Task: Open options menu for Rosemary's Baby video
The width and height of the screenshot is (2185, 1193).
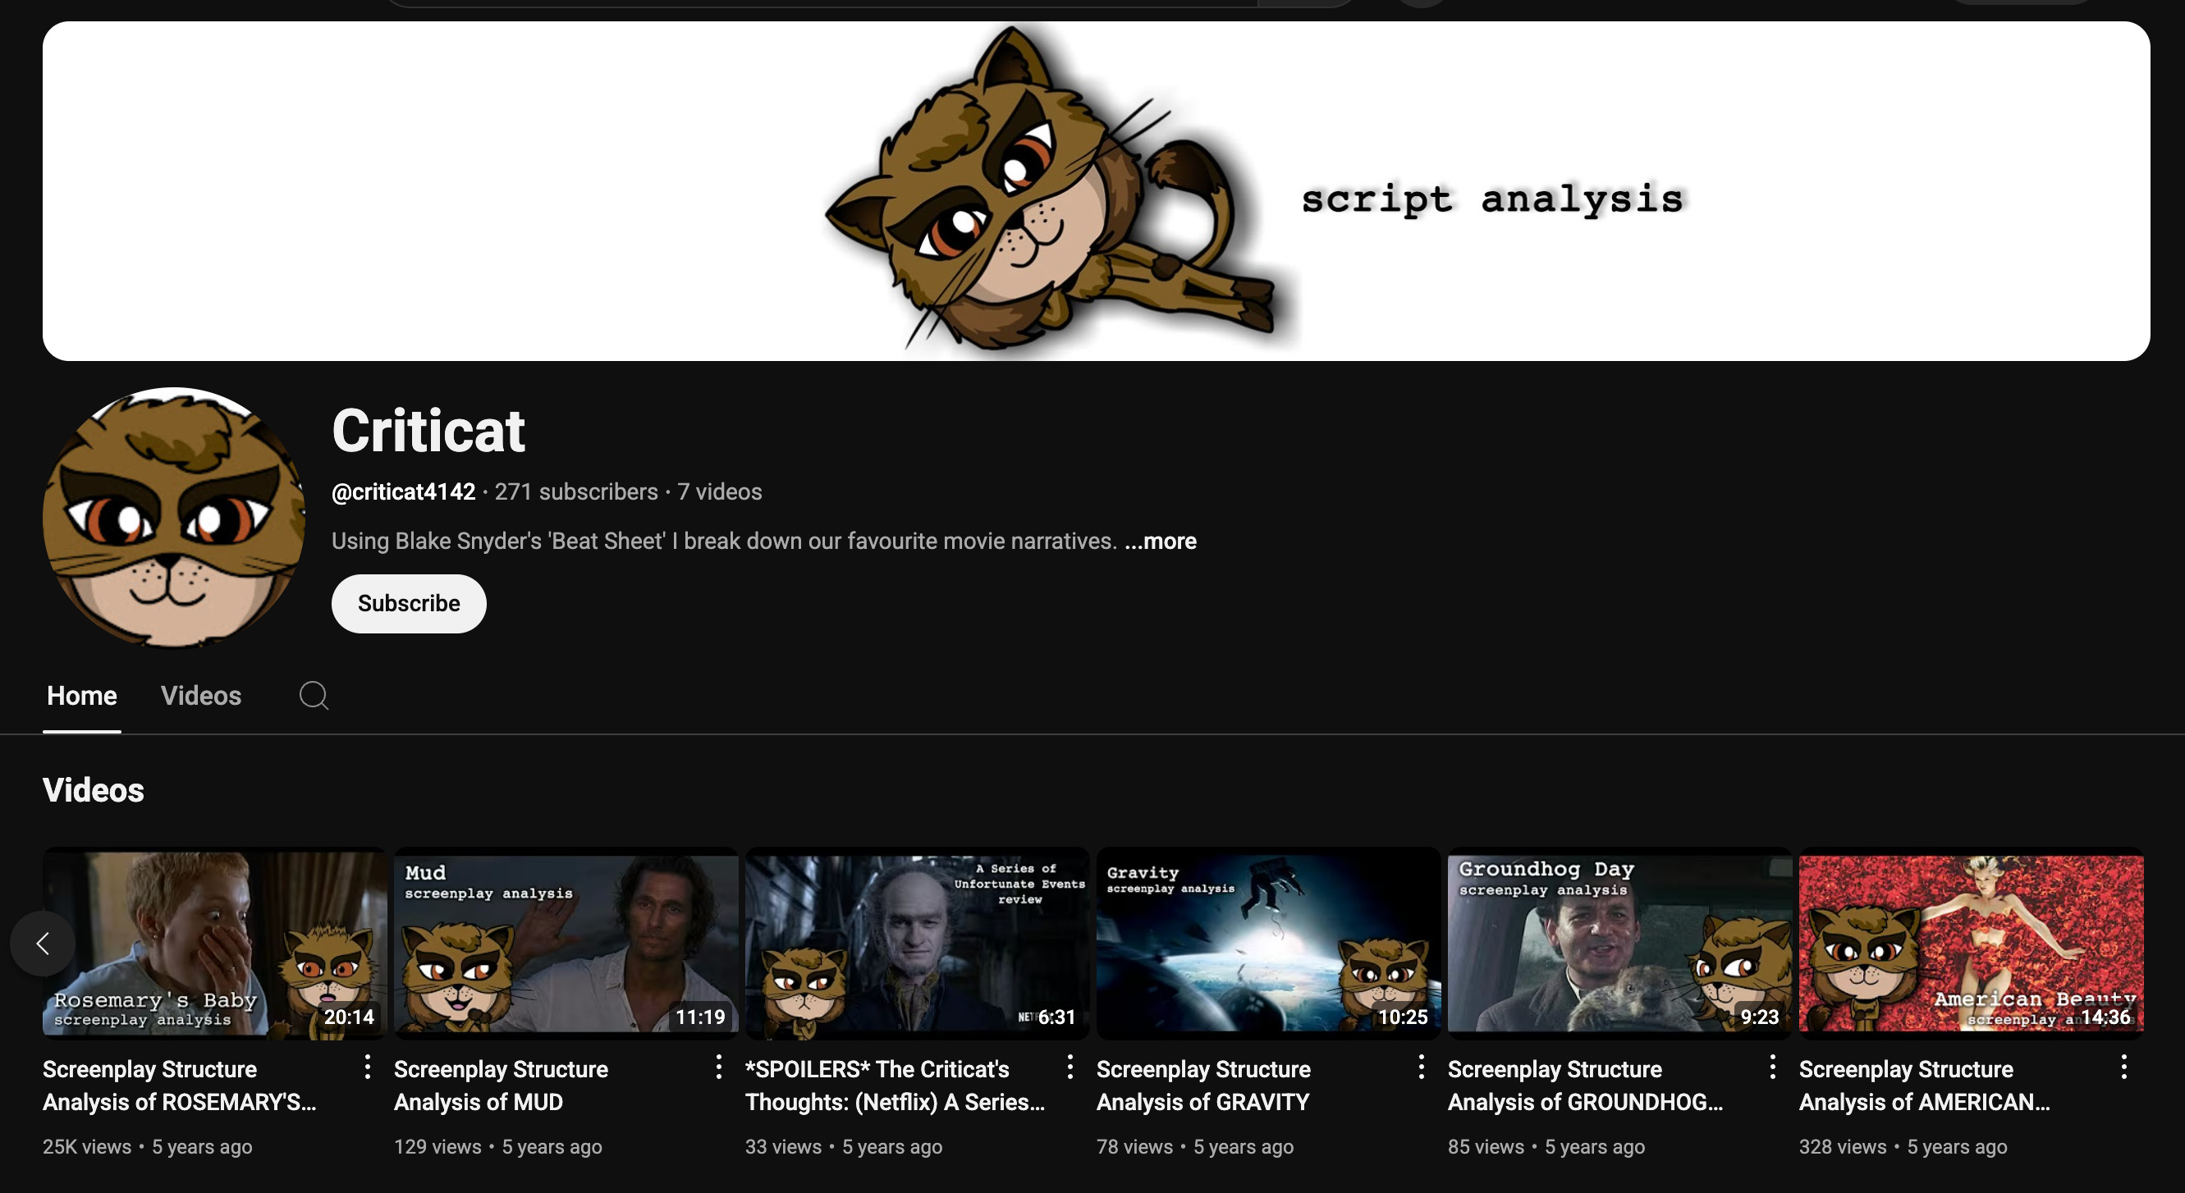Action: [367, 1067]
